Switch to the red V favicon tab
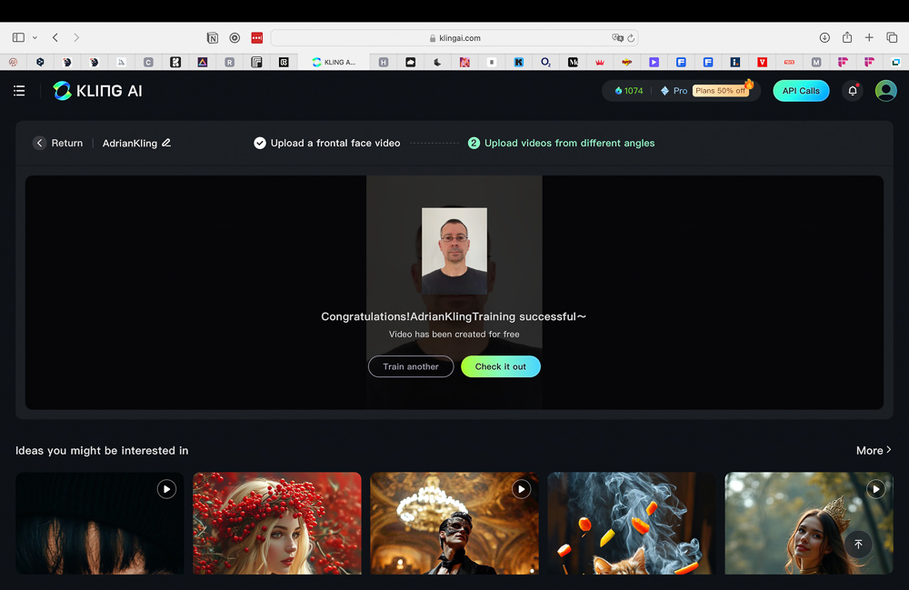909x590 pixels. 763,62
